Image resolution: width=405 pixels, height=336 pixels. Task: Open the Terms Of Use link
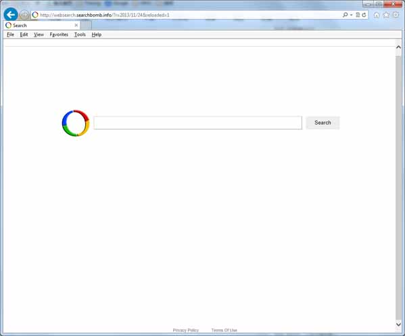click(224, 330)
